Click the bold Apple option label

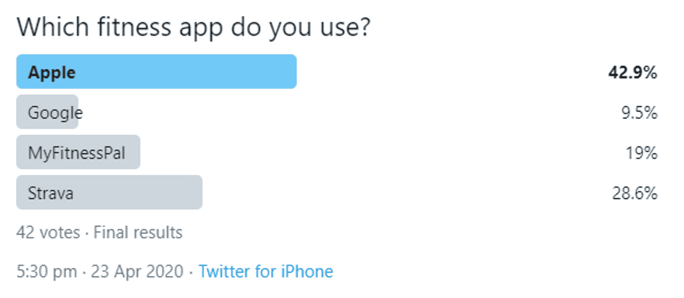pos(52,72)
